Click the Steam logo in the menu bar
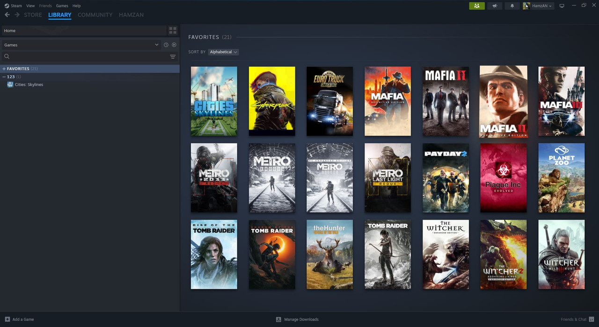599x327 pixels. [x=7, y=6]
